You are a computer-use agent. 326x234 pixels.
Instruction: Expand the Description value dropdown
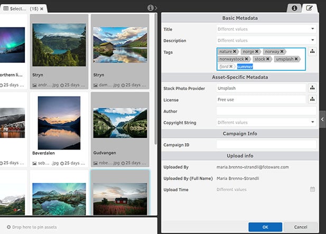coord(312,40)
